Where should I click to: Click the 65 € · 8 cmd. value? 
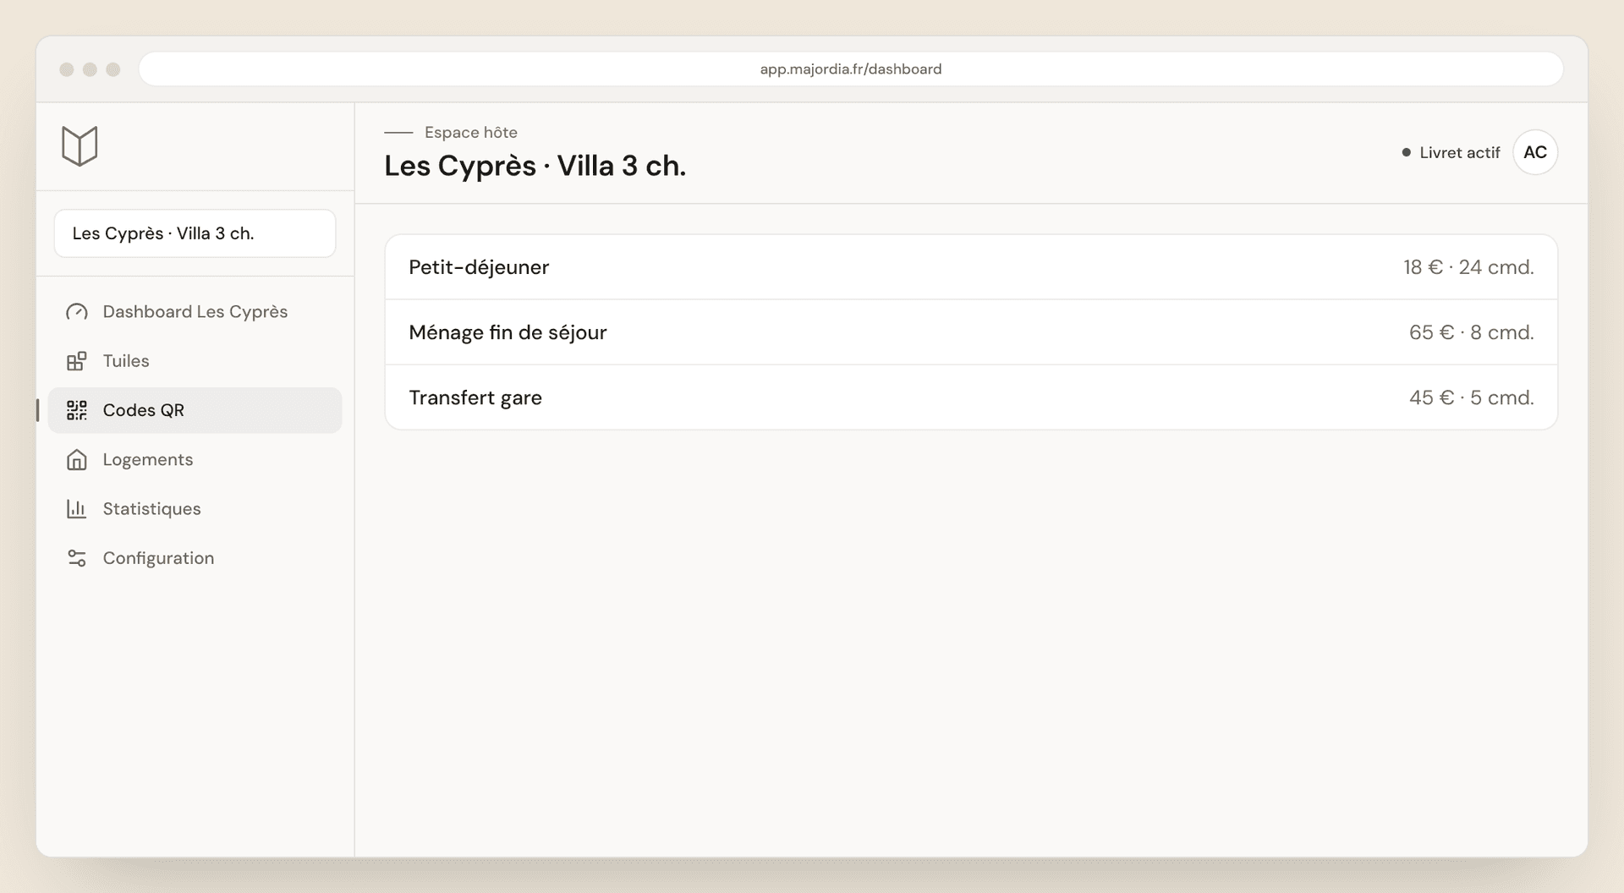1471,332
